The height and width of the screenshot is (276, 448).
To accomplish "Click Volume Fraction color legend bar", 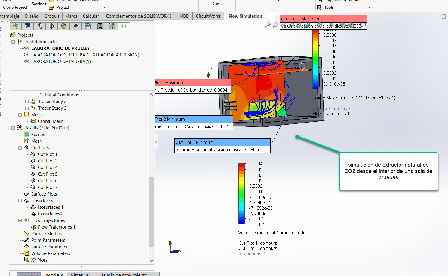I will (242, 194).
